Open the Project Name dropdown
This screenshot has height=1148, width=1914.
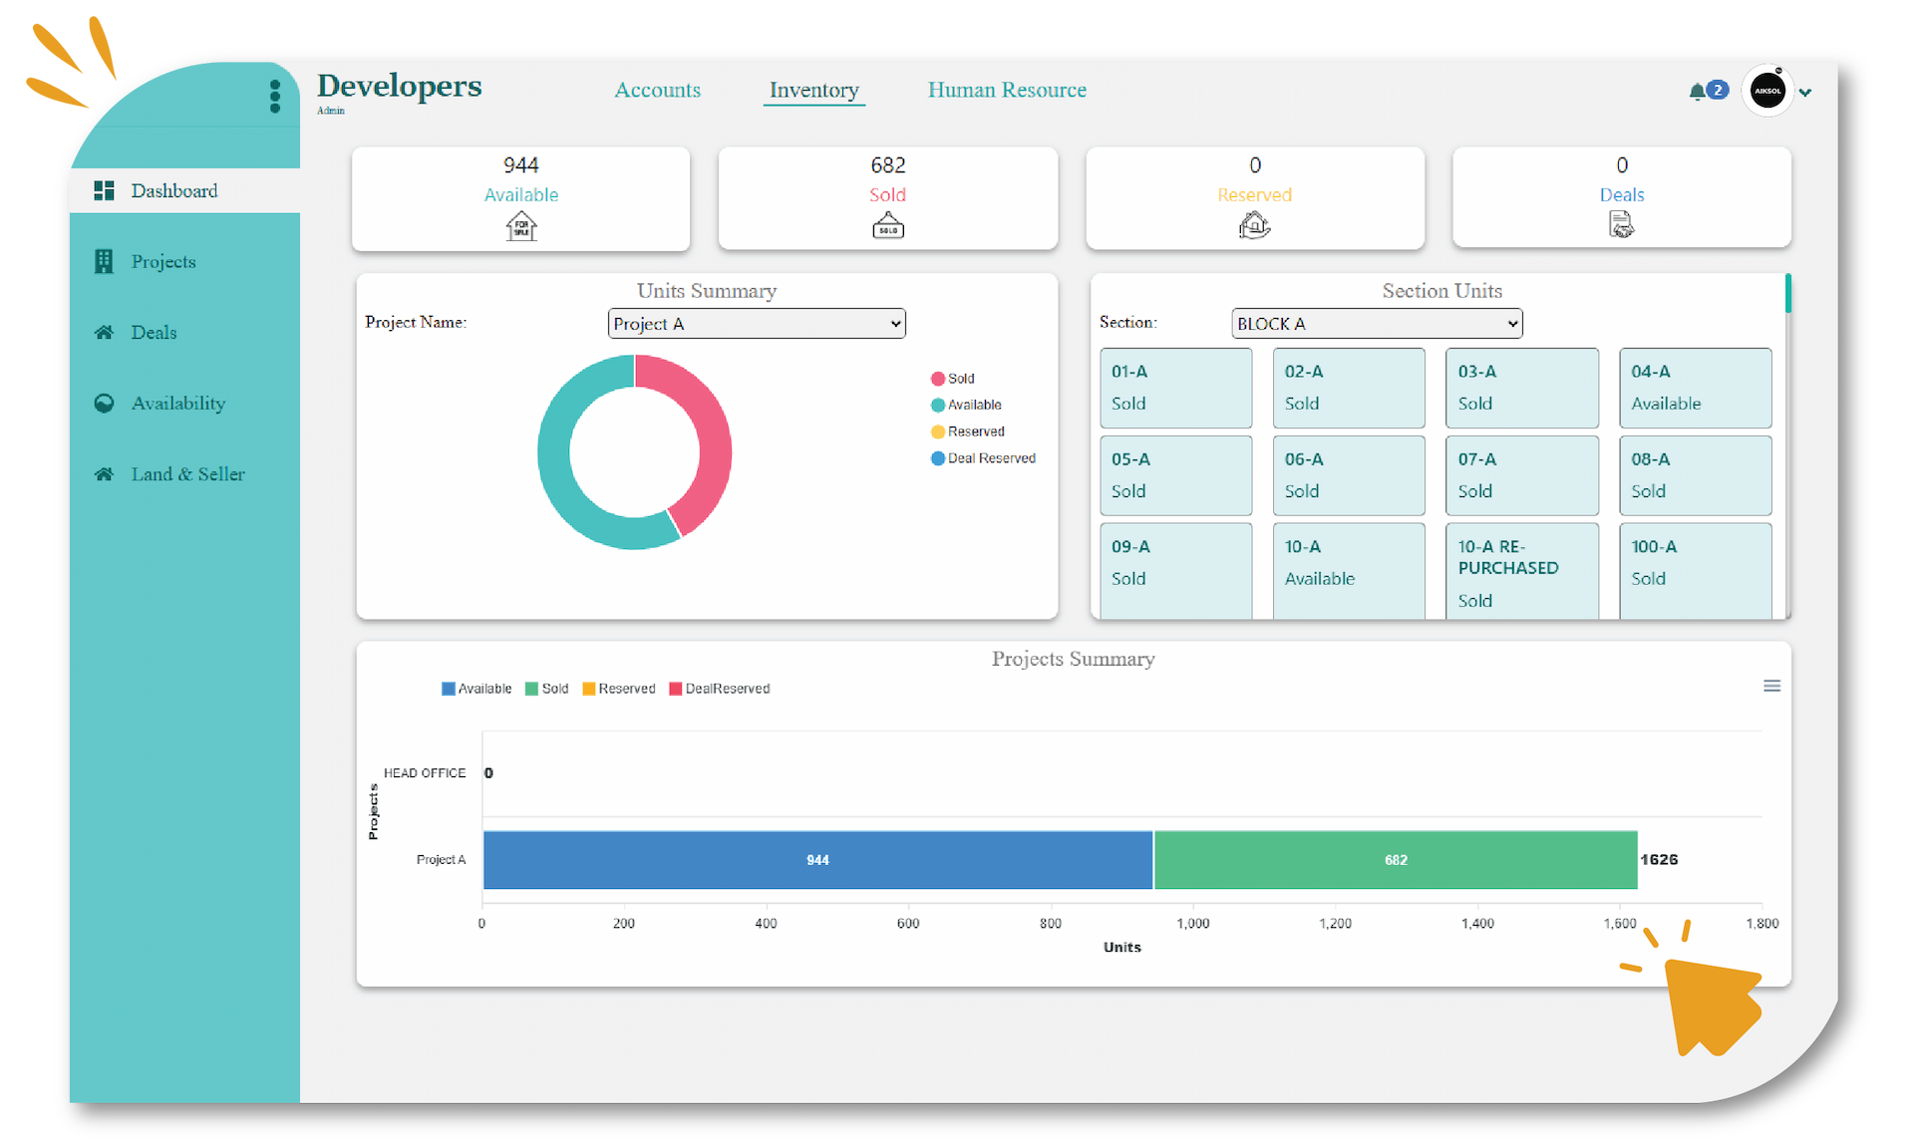coord(757,324)
